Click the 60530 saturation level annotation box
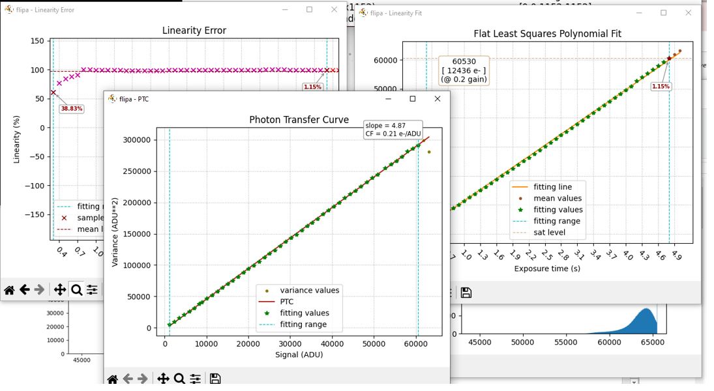Viewport: 714px width, 391px height. [x=464, y=70]
